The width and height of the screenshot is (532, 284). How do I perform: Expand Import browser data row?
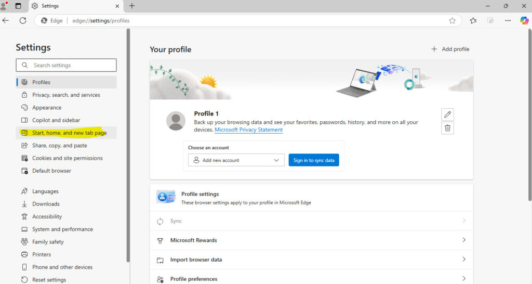pos(312,260)
